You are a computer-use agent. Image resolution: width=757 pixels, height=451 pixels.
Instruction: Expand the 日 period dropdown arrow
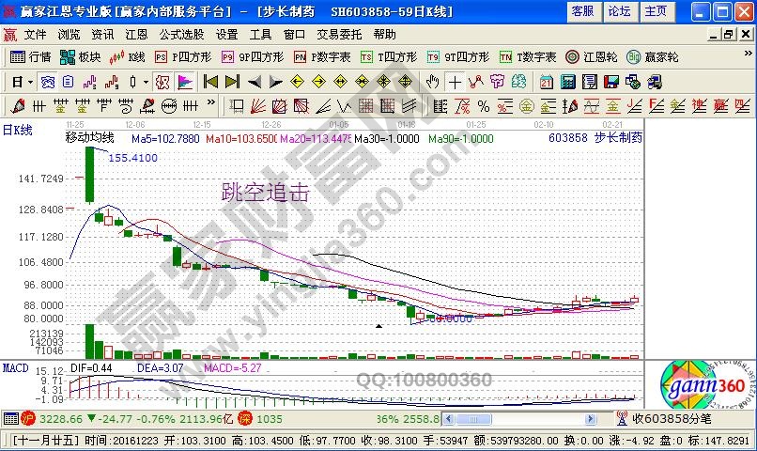[30, 82]
